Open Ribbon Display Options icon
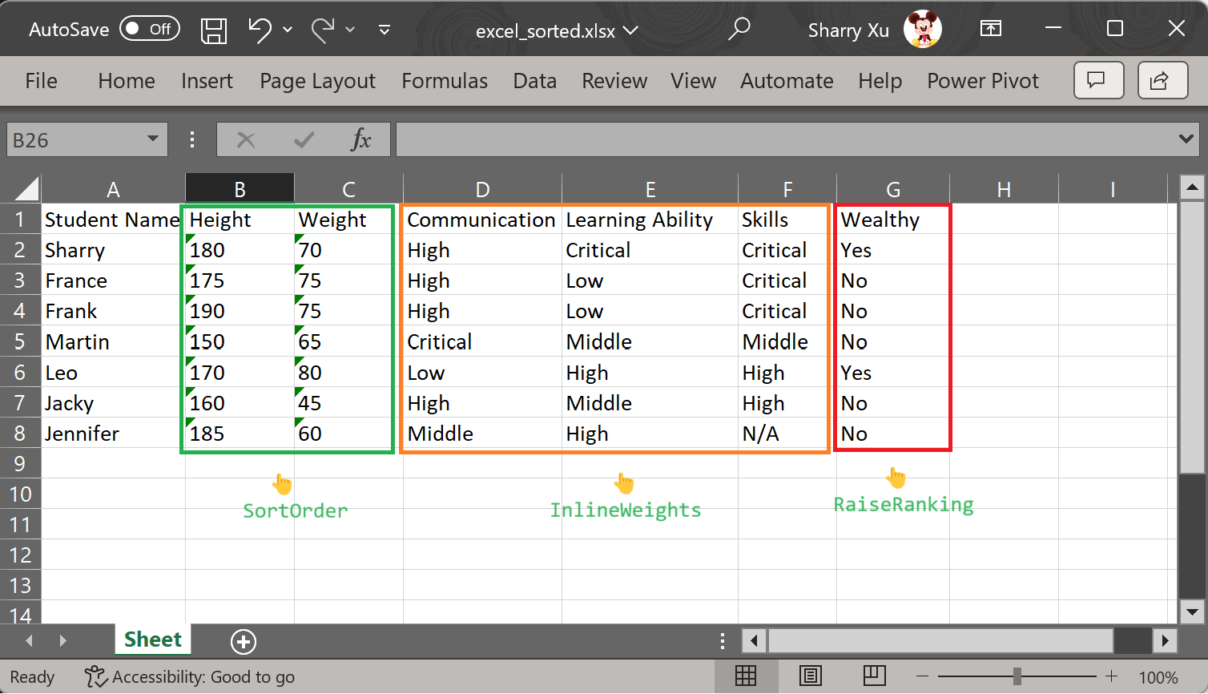Image resolution: width=1208 pixels, height=694 pixels. tap(991, 29)
